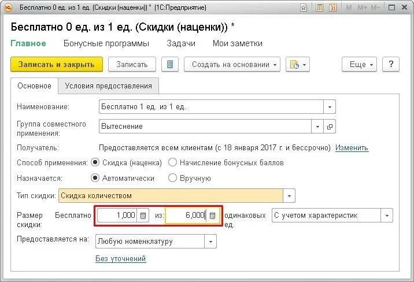
Task: Open calculator for the free quantity field
Action: point(143,216)
